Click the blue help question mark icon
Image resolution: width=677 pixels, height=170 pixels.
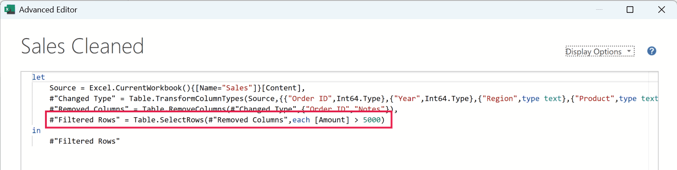point(652,51)
